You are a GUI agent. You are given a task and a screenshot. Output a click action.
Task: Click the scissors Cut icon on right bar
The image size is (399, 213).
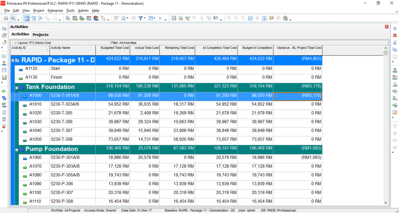pyautogui.click(x=395, y=42)
